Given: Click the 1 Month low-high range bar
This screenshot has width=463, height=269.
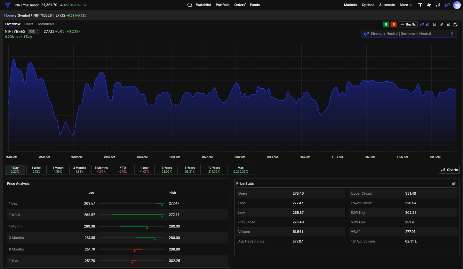Looking at the screenshot, I should point(132,226).
